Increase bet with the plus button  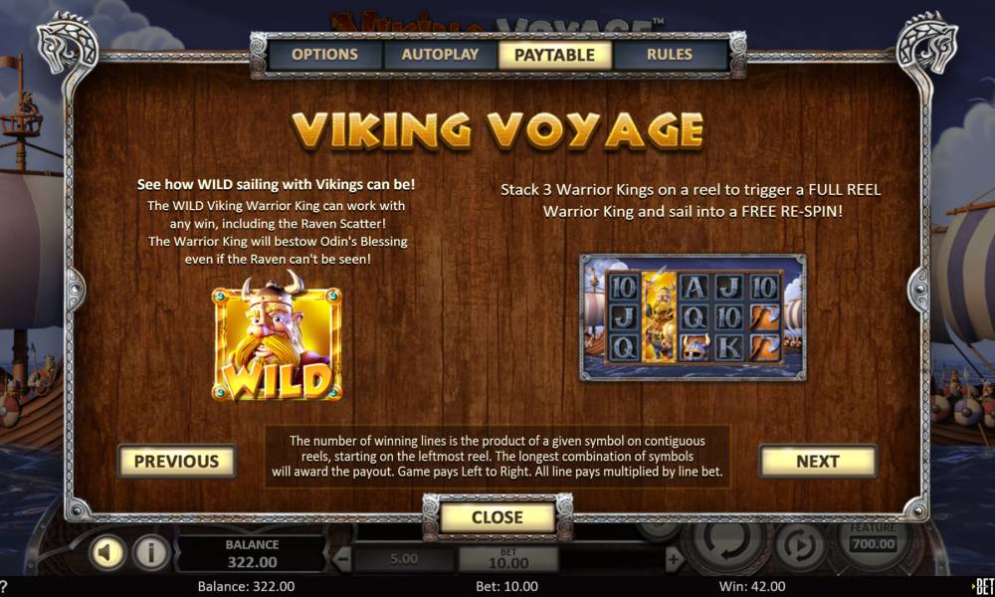674,559
